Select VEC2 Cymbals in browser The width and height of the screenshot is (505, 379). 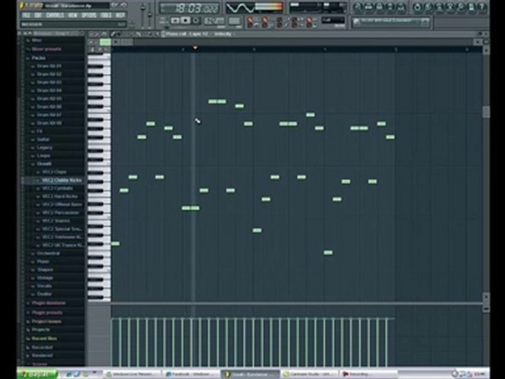(57, 188)
